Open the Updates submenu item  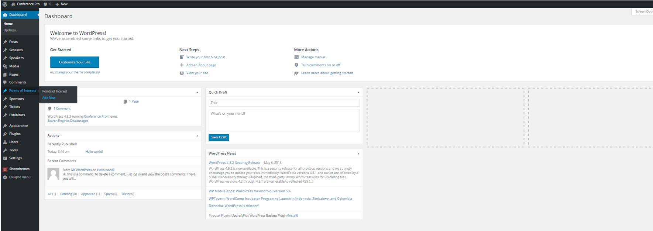(10, 30)
